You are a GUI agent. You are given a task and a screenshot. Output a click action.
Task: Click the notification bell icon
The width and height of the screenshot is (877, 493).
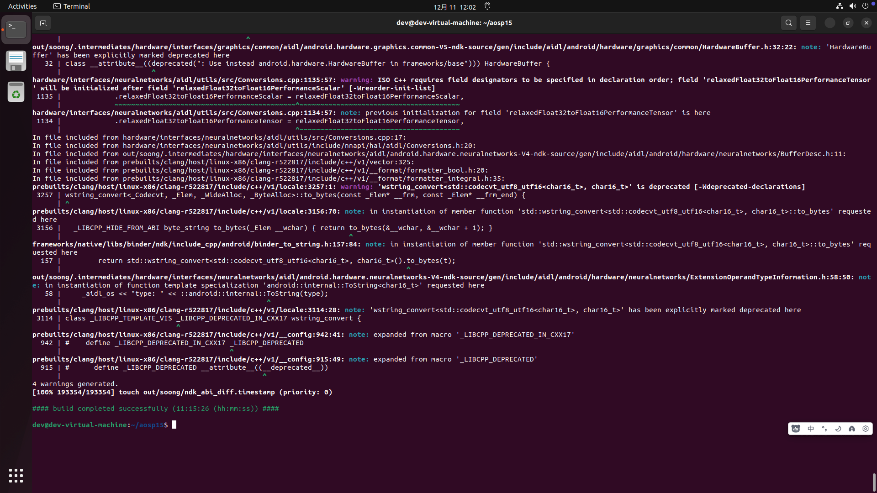[487, 6]
